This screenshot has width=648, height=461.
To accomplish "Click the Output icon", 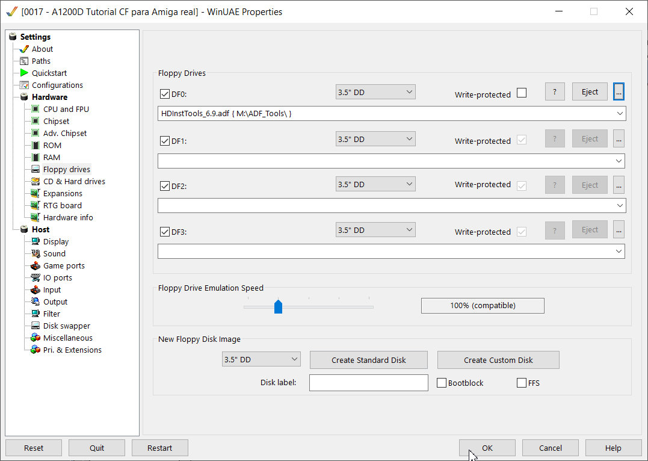I will [35, 302].
